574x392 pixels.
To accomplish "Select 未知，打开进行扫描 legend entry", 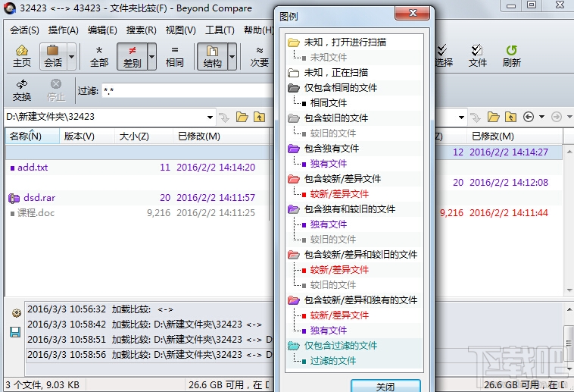I will pyautogui.click(x=345, y=42).
